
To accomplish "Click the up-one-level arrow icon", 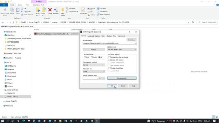I will [x=13, y=22].
